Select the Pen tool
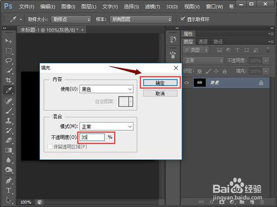Image resolution: width=277 pixels, height=207 pixels. point(8,180)
